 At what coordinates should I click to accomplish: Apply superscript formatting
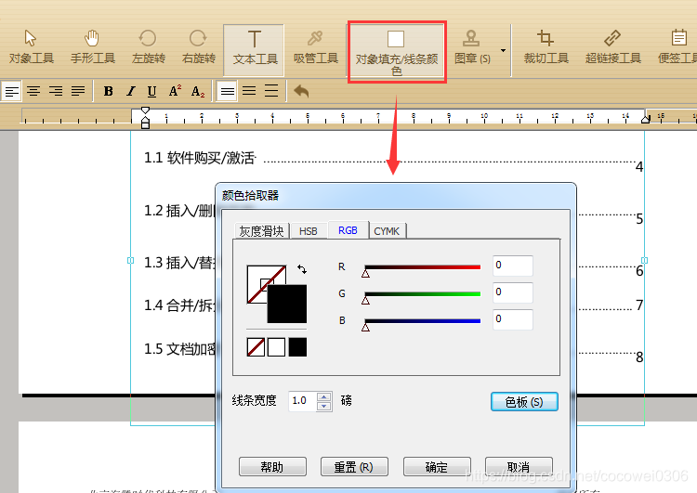[175, 92]
